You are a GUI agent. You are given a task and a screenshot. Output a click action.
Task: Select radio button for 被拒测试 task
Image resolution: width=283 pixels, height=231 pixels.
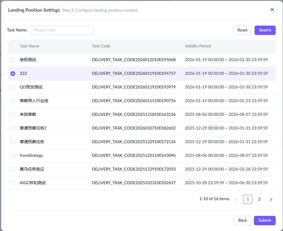(x=13, y=60)
